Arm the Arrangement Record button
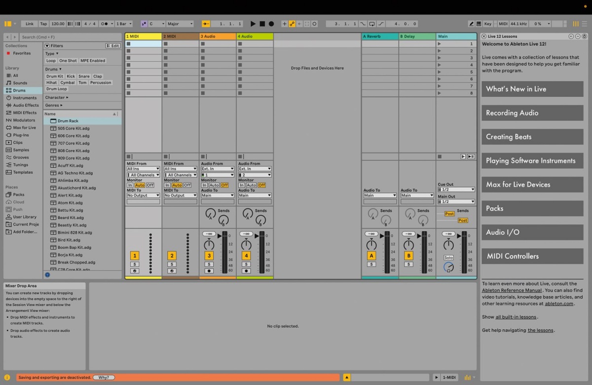Screen dimensions: 592x385 click(x=271, y=24)
